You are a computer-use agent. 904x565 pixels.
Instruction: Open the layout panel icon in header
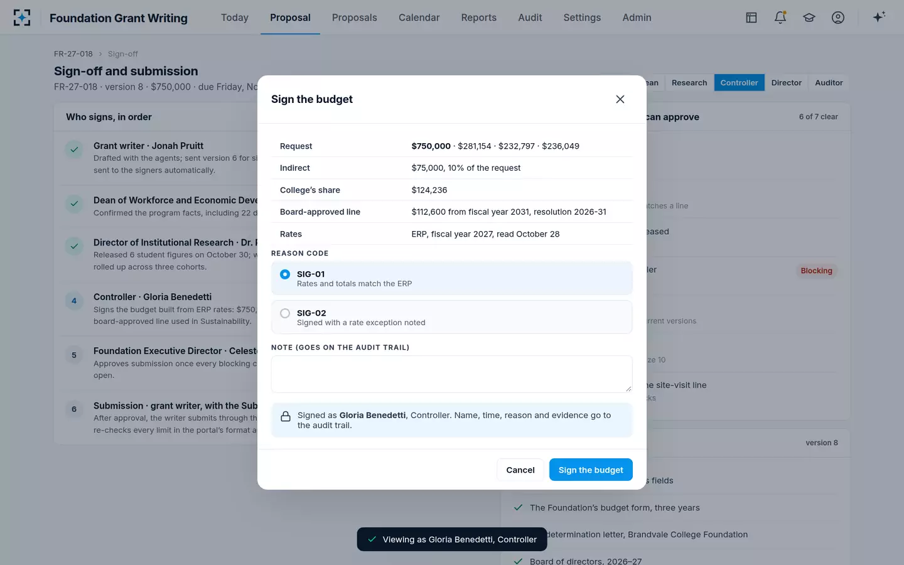pos(751,18)
